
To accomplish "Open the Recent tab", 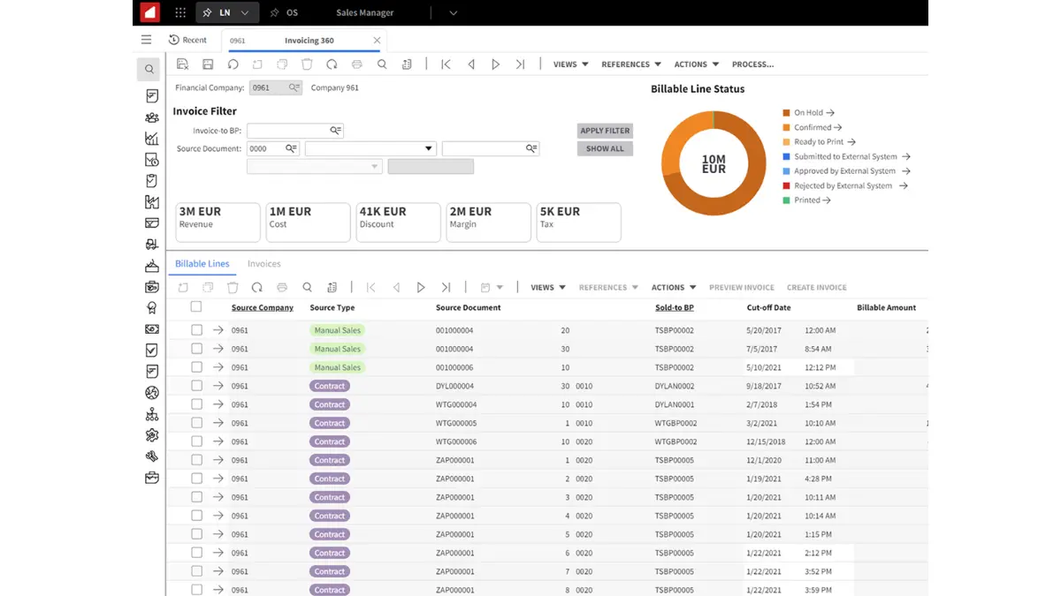I will (x=187, y=40).
